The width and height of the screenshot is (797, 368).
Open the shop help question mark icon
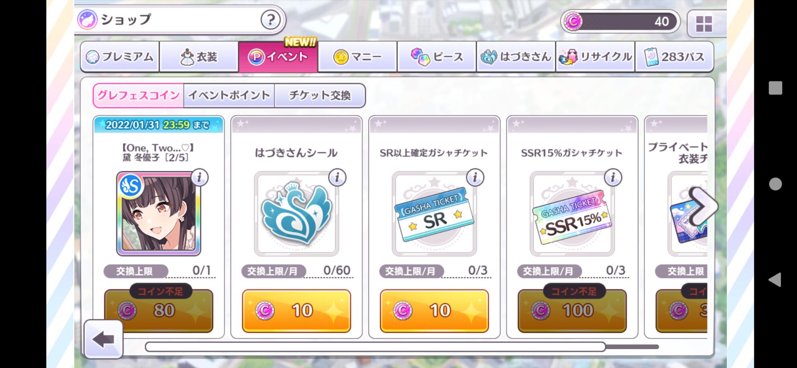point(271,19)
